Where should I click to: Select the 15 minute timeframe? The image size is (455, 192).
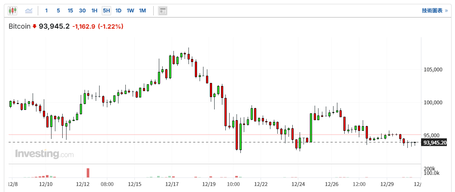70,11
